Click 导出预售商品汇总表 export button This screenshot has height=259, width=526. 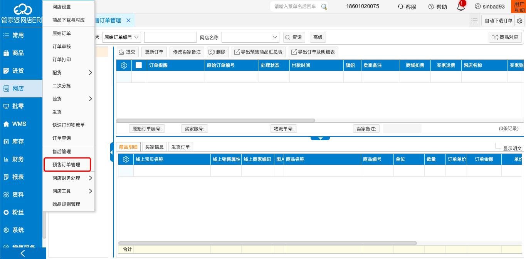point(259,52)
